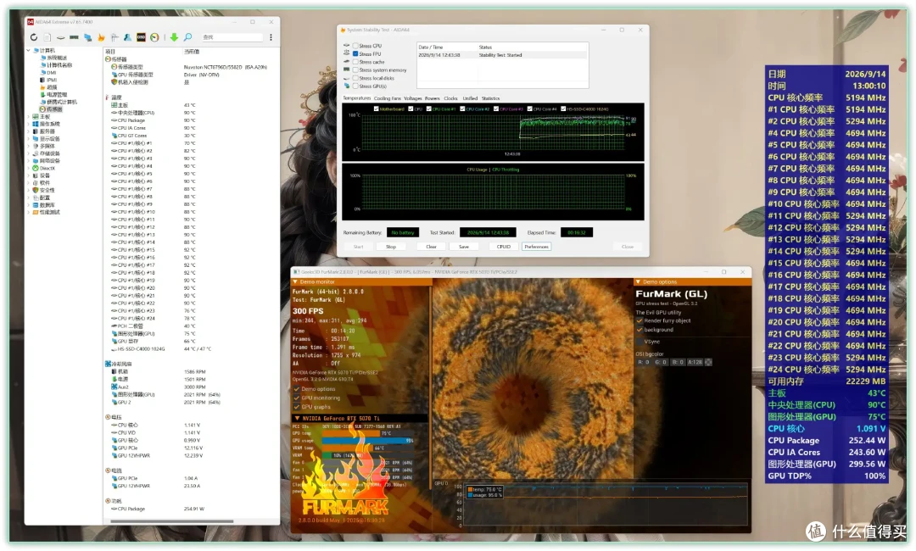Select 电源管理 item in the AIDA64 tree

[53, 95]
